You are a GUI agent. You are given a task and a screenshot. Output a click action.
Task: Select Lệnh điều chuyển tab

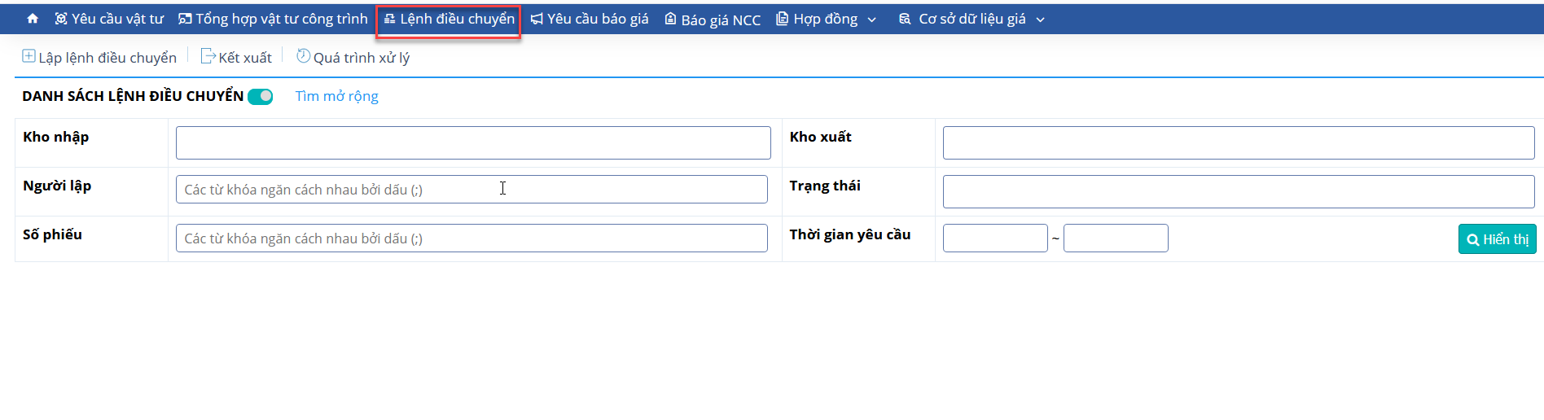(449, 19)
